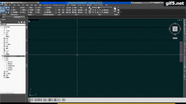Expand the Draw panel title arrow

61,15
